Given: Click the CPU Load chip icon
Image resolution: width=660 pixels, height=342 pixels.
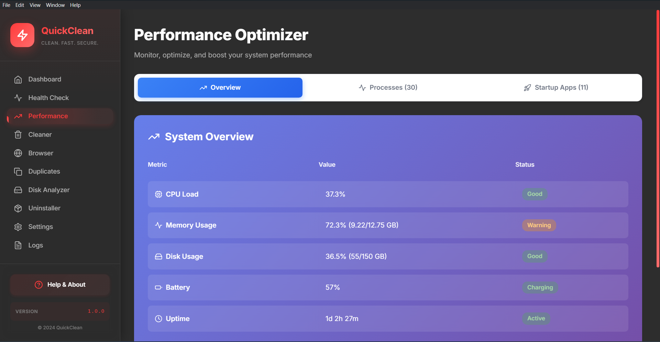Looking at the screenshot, I should click(x=158, y=194).
